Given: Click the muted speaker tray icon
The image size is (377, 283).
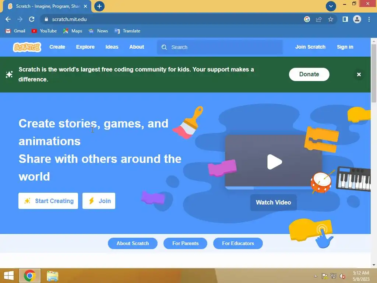Looking at the screenshot, I should (x=342, y=276).
